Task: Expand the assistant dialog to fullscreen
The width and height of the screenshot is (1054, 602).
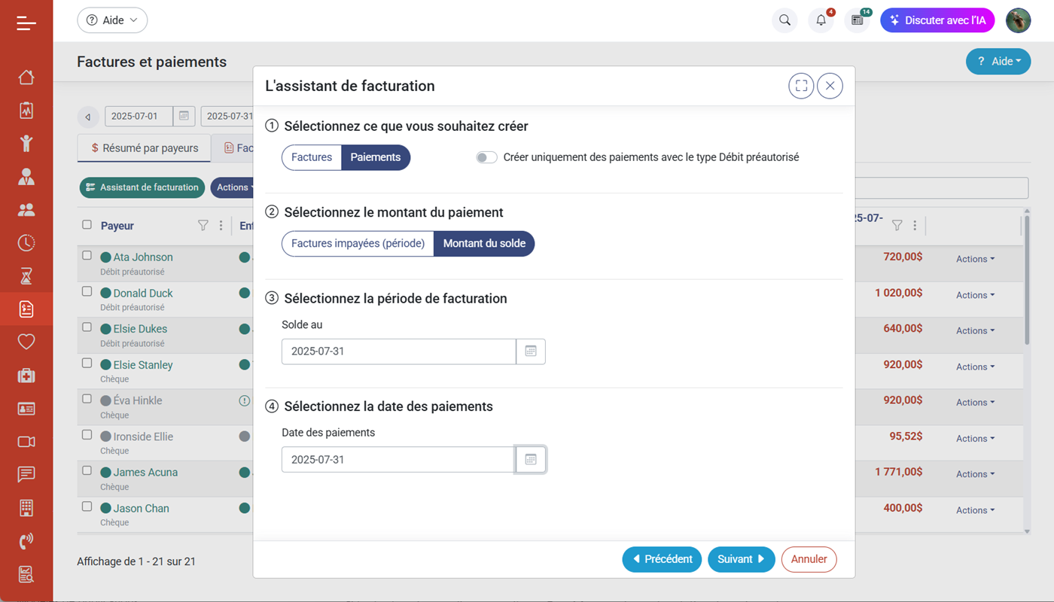Action: 801,86
